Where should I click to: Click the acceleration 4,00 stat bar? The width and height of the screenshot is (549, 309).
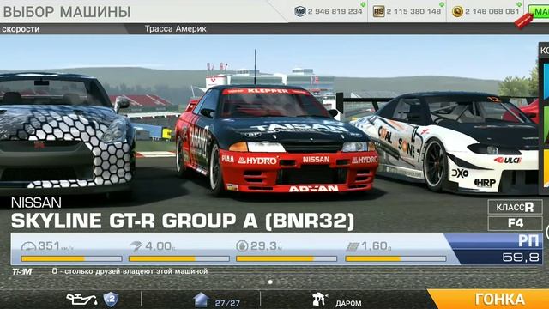click(179, 259)
